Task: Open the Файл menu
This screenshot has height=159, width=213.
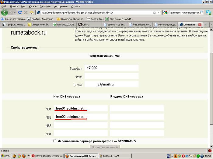Action: [4, 6]
